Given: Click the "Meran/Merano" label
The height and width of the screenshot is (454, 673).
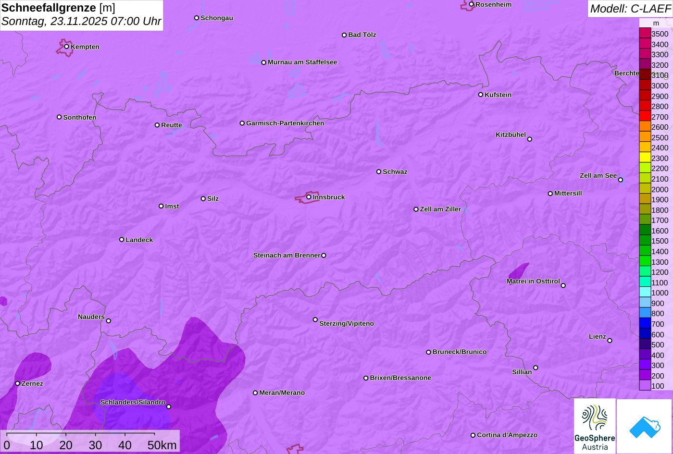Looking at the screenshot, I should click(x=282, y=393).
